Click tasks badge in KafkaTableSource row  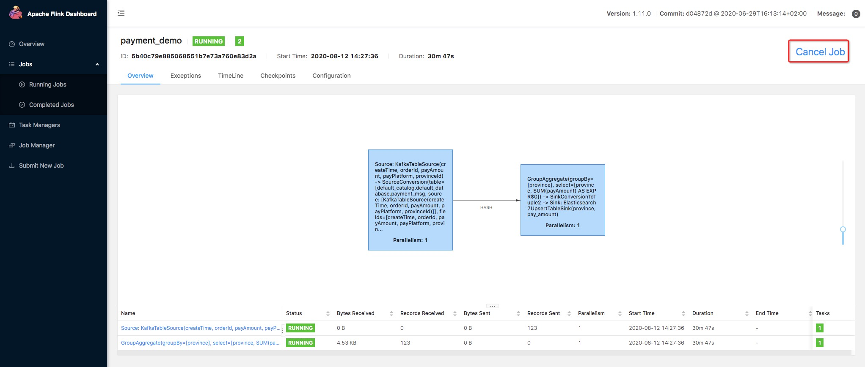(x=820, y=328)
